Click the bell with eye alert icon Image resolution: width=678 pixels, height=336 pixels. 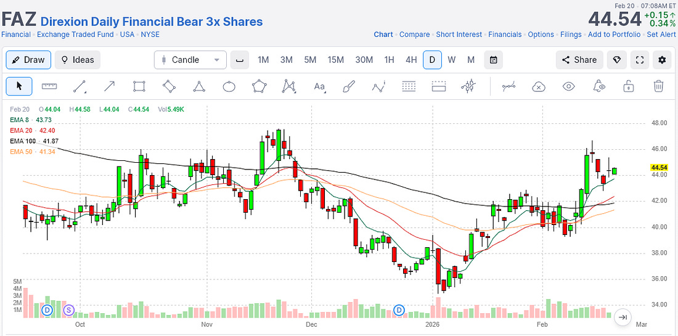[598, 86]
